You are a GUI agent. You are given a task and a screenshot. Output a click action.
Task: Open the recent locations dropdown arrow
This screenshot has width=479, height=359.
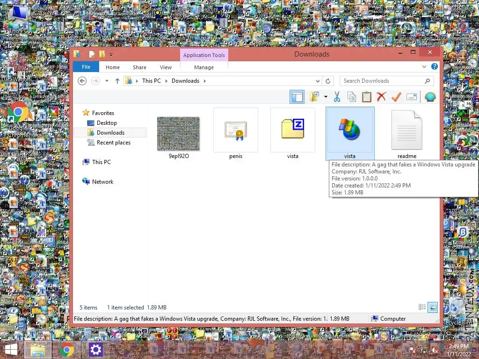107,81
